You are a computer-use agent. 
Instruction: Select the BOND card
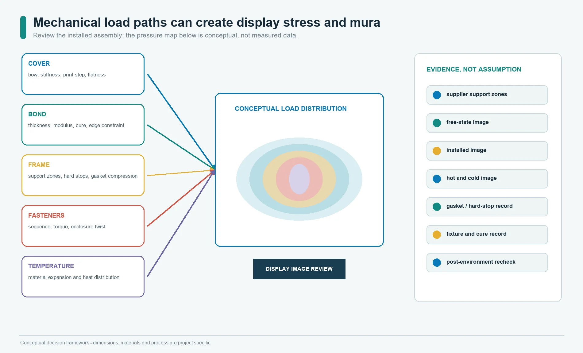(x=83, y=125)
